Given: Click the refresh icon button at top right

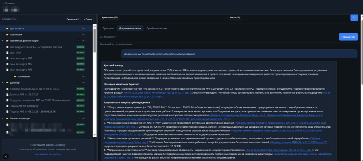Looking at the screenshot, I should click(x=354, y=17).
